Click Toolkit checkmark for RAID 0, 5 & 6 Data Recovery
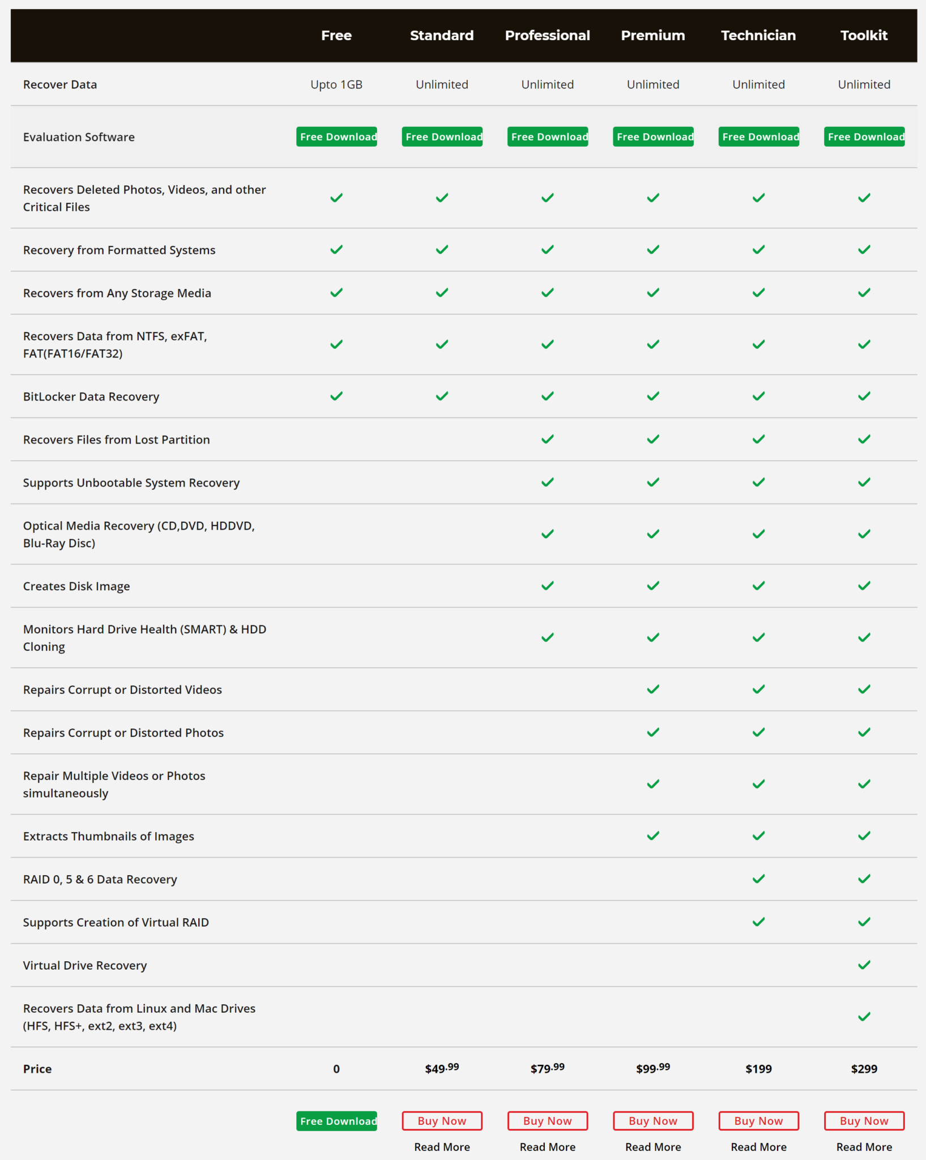This screenshot has height=1160, width=926. click(864, 878)
